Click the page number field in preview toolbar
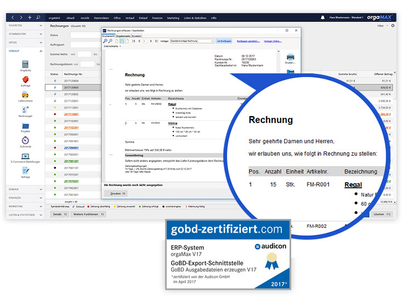Screen dimensions: 402x301 [145, 41]
